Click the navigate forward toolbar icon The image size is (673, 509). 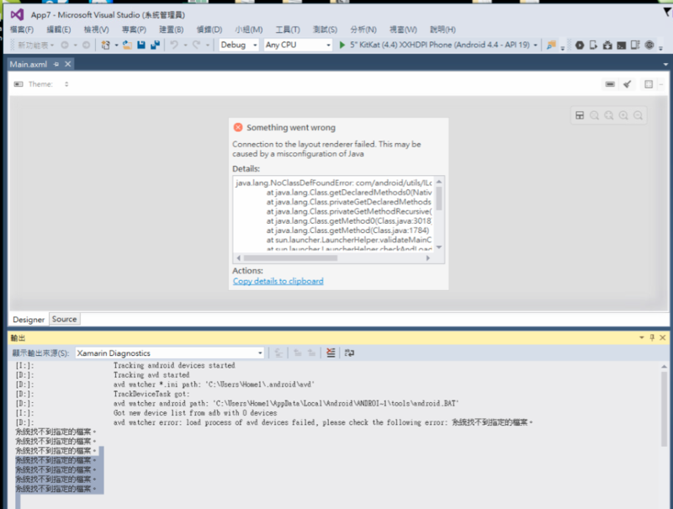[87, 45]
